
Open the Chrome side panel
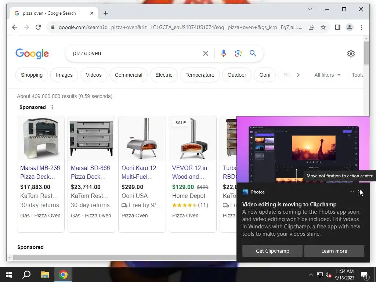(x=338, y=27)
